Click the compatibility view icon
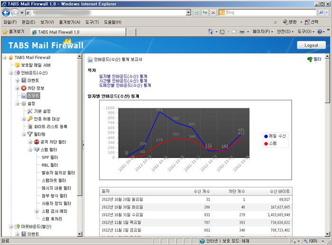The image size is (332, 245). [196, 12]
